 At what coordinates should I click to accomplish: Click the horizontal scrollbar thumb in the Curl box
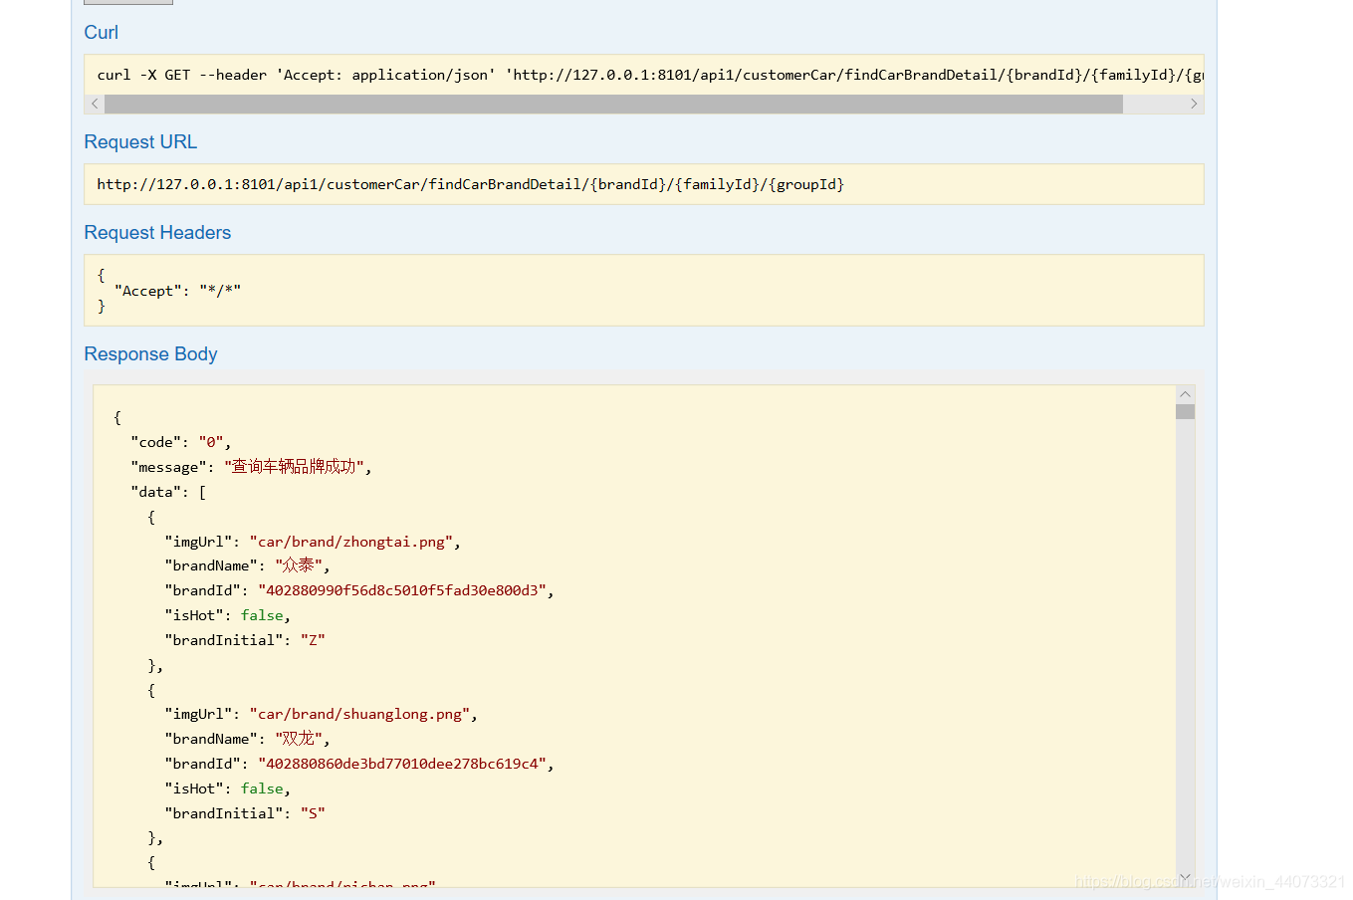click(x=613, y=104)
